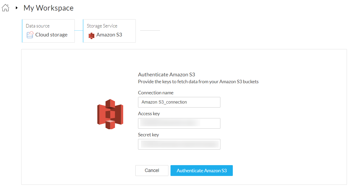Click the large Amazon S3 logo

pos(110,114)
